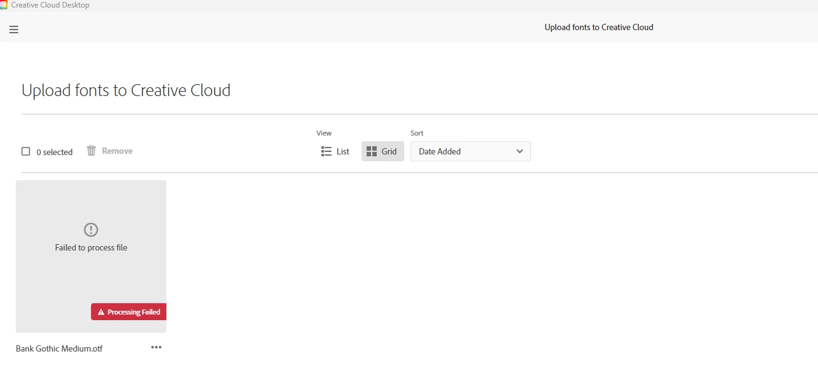Tick the 0 selected checkbox
This screenshot has height=366, width=818.
pos(26,151)
